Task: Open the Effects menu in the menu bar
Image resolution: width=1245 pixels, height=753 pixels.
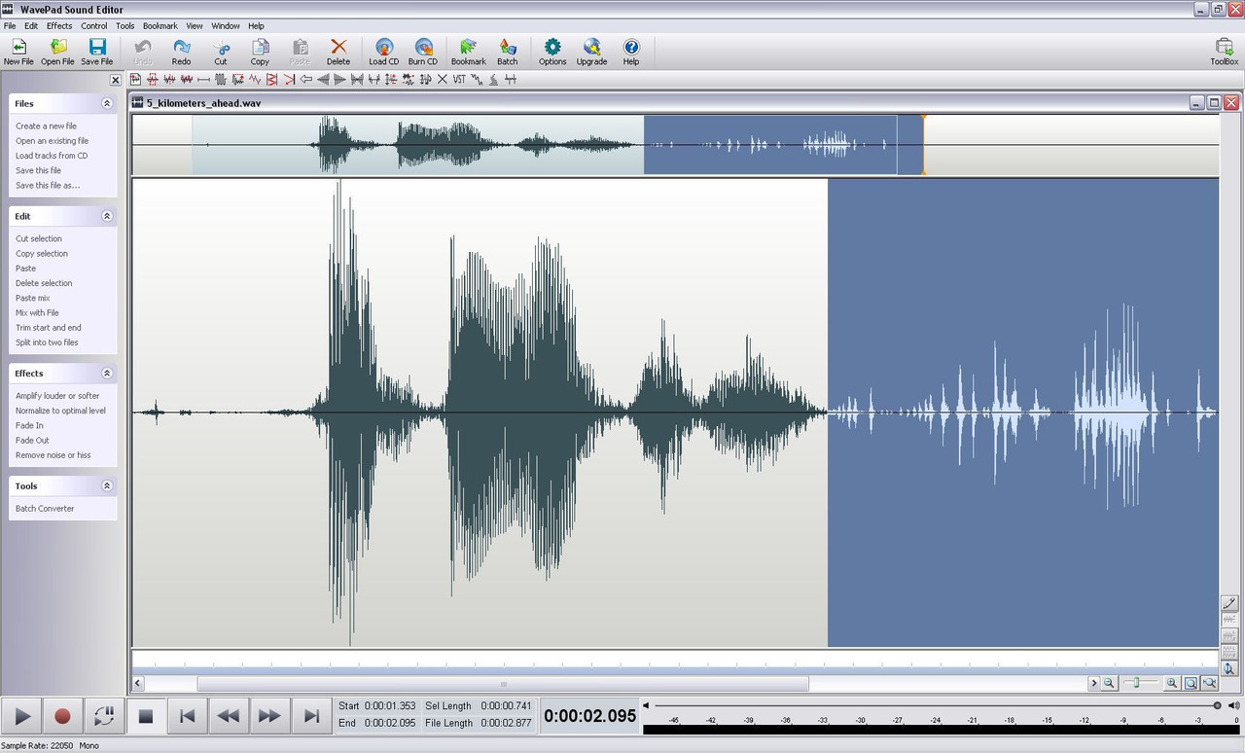Action: [x=58, y=25]
